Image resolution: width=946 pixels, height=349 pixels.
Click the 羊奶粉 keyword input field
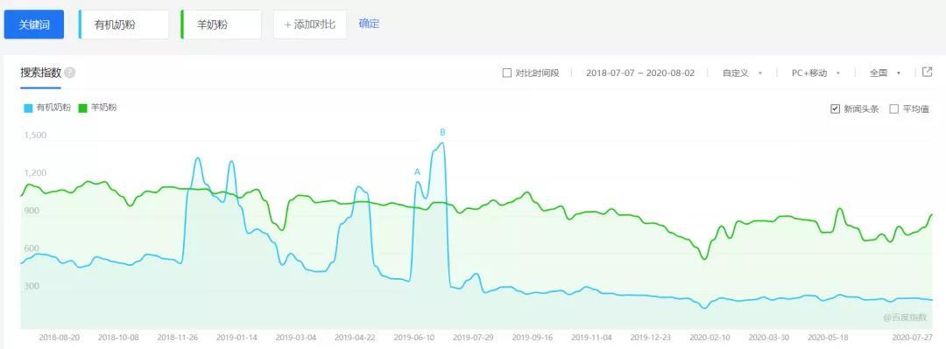tap(221, 24)
